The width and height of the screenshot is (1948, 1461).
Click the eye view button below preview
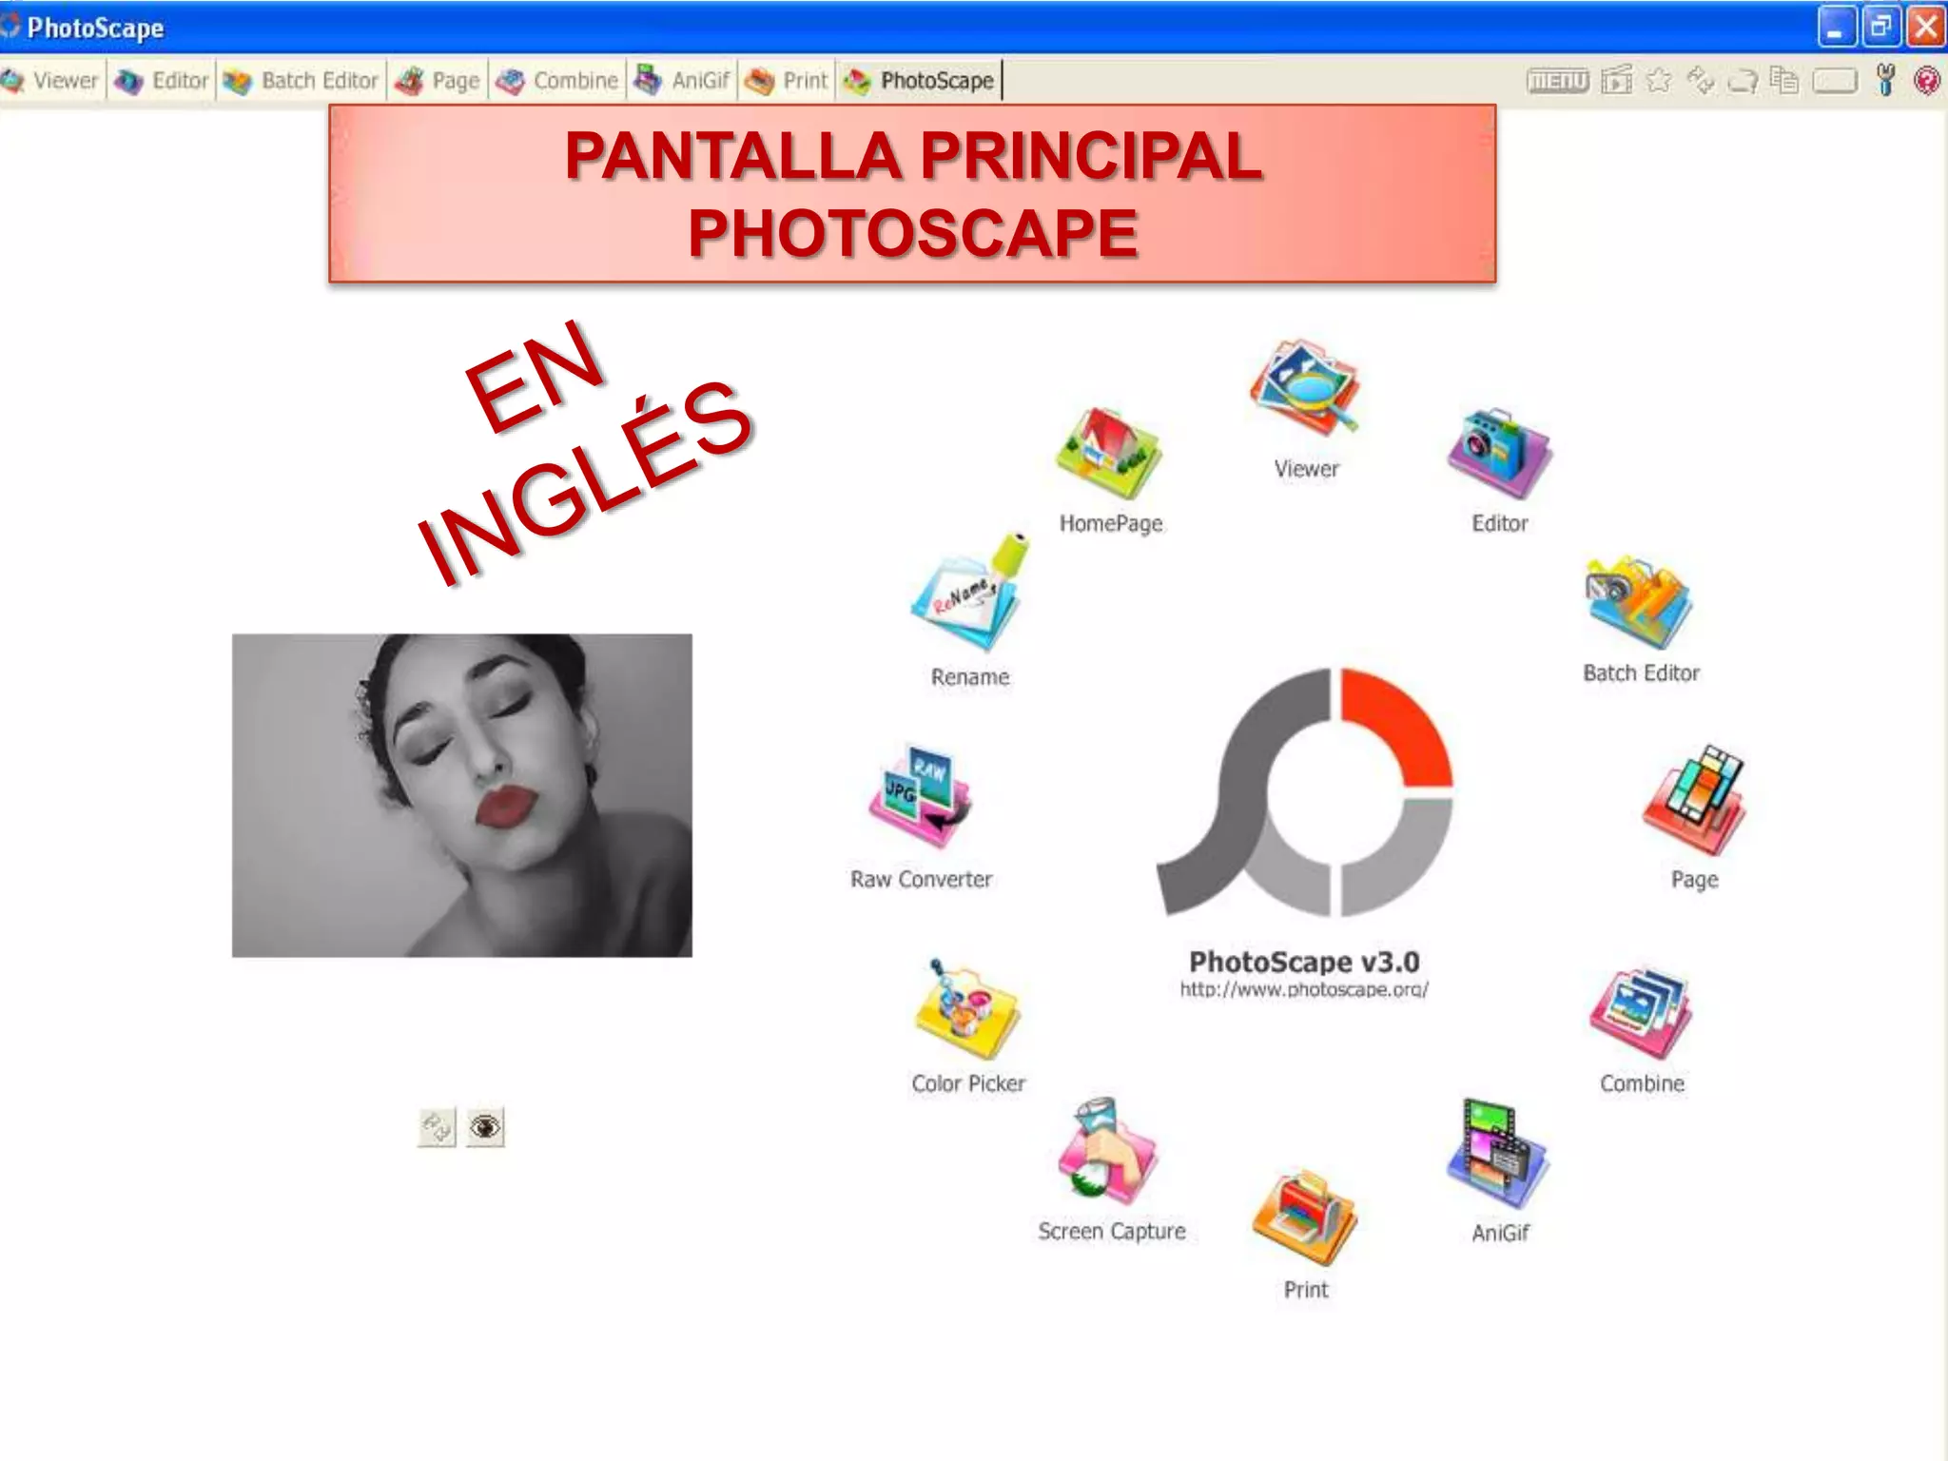click(485, 1127)
